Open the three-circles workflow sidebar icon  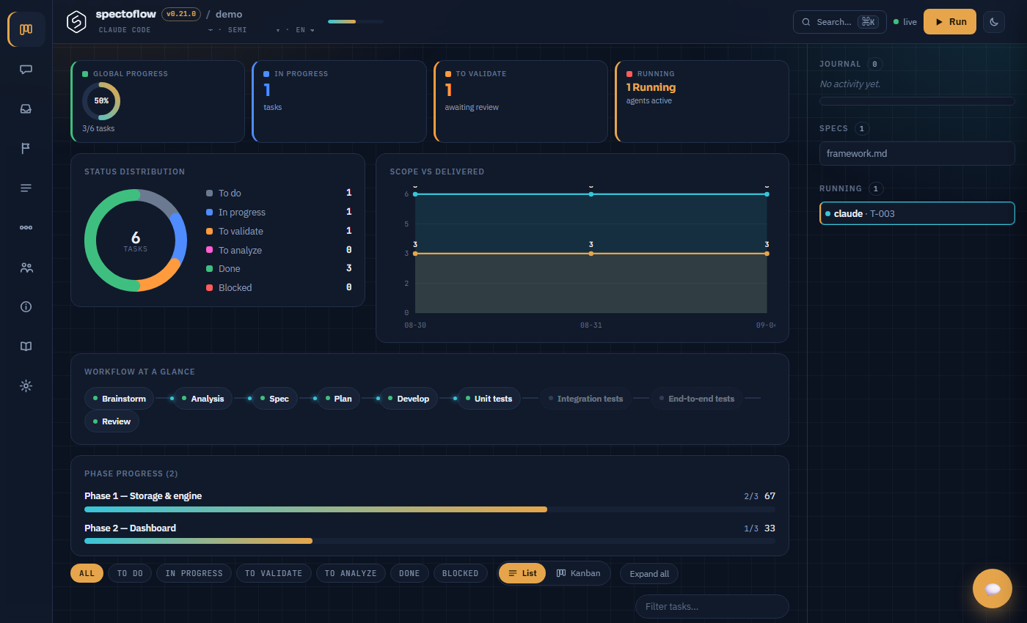[26, 228]
